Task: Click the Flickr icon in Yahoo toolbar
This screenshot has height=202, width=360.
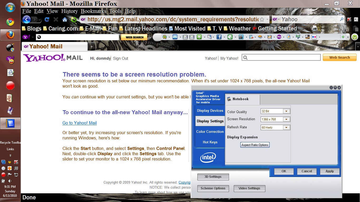Action: pyautogui.click(x=314, y=37)
